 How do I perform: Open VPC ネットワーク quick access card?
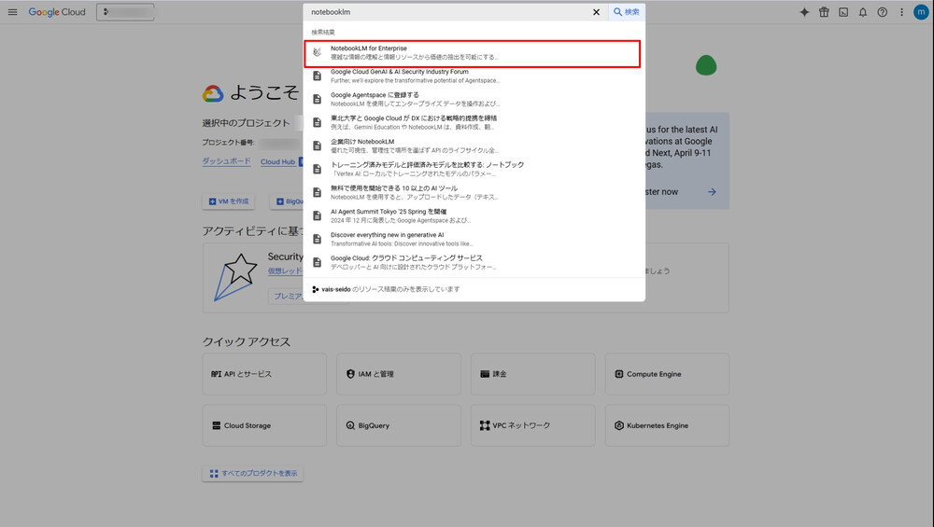point(533,426)
